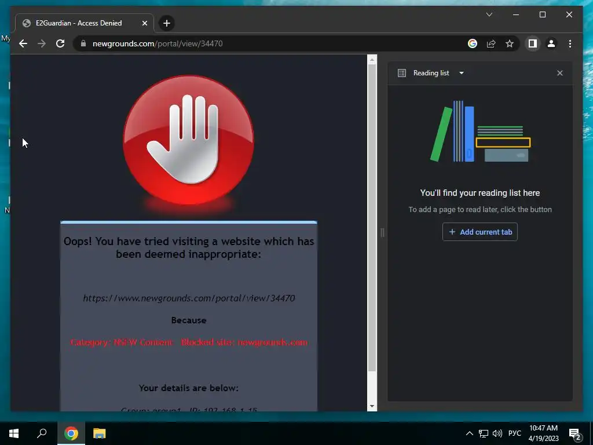The width and height of the screenshot is (593, 445).
Task: Open the Google icon in address bar
Action: click(473, 43)
